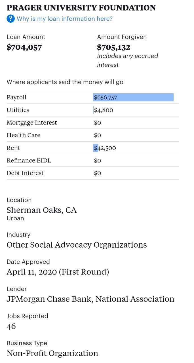This screenshot has height=363, width=194.
Task: Select the Payroll row label
Action: click(16, 97)
